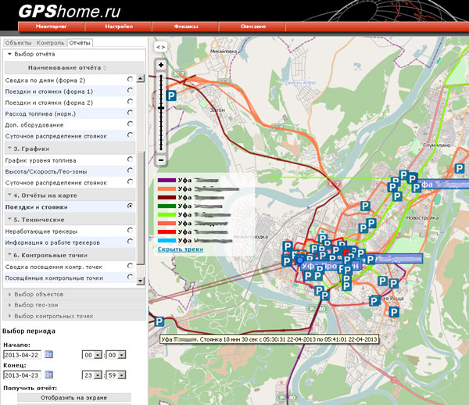This screenshot has height=405, width=469.
Task: Expand the 'Выбор гео-зон' section
Action: pos(37,305)
